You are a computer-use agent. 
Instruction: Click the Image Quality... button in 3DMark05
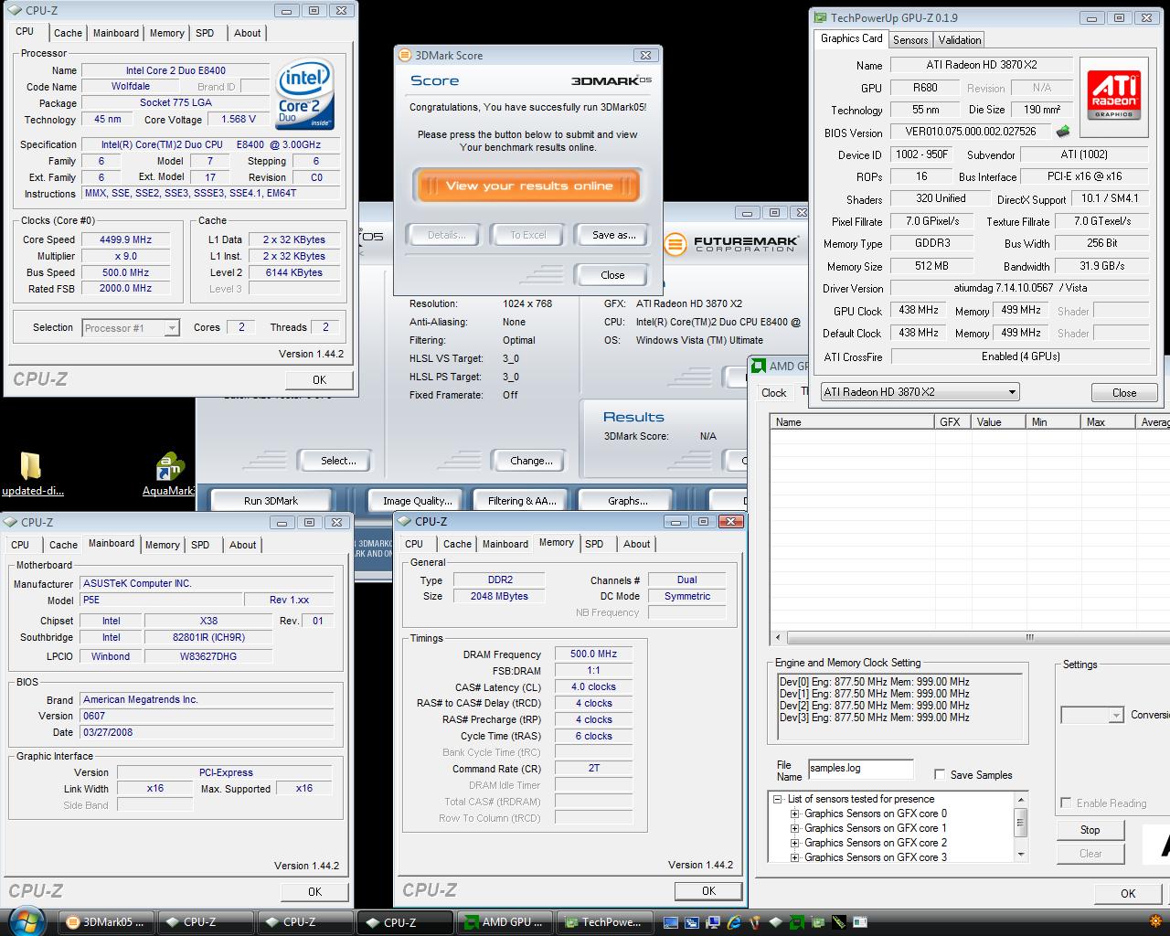pyautogui.click(x=418, y=501)
